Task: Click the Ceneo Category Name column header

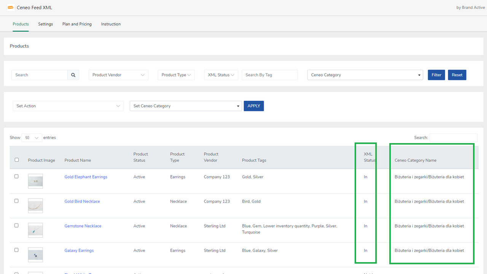Action: pyautogui.click(x=415, y=160)
